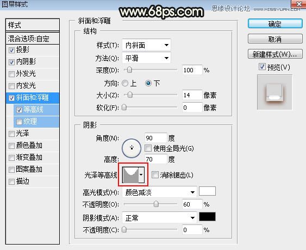Toggle the 投影 drop shadow checkbox

click(x=11, y=50)
